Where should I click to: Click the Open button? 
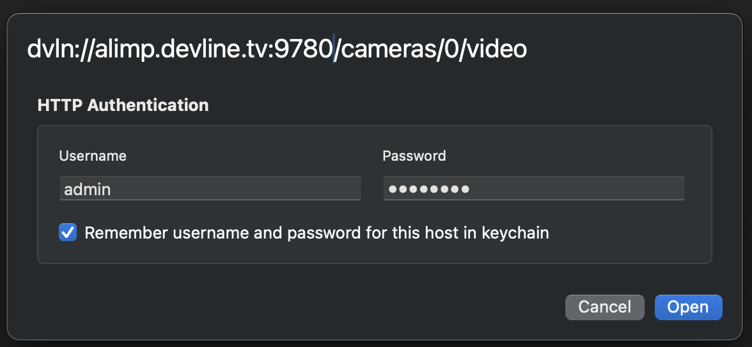pyautogui.click(x=688, y=307)
